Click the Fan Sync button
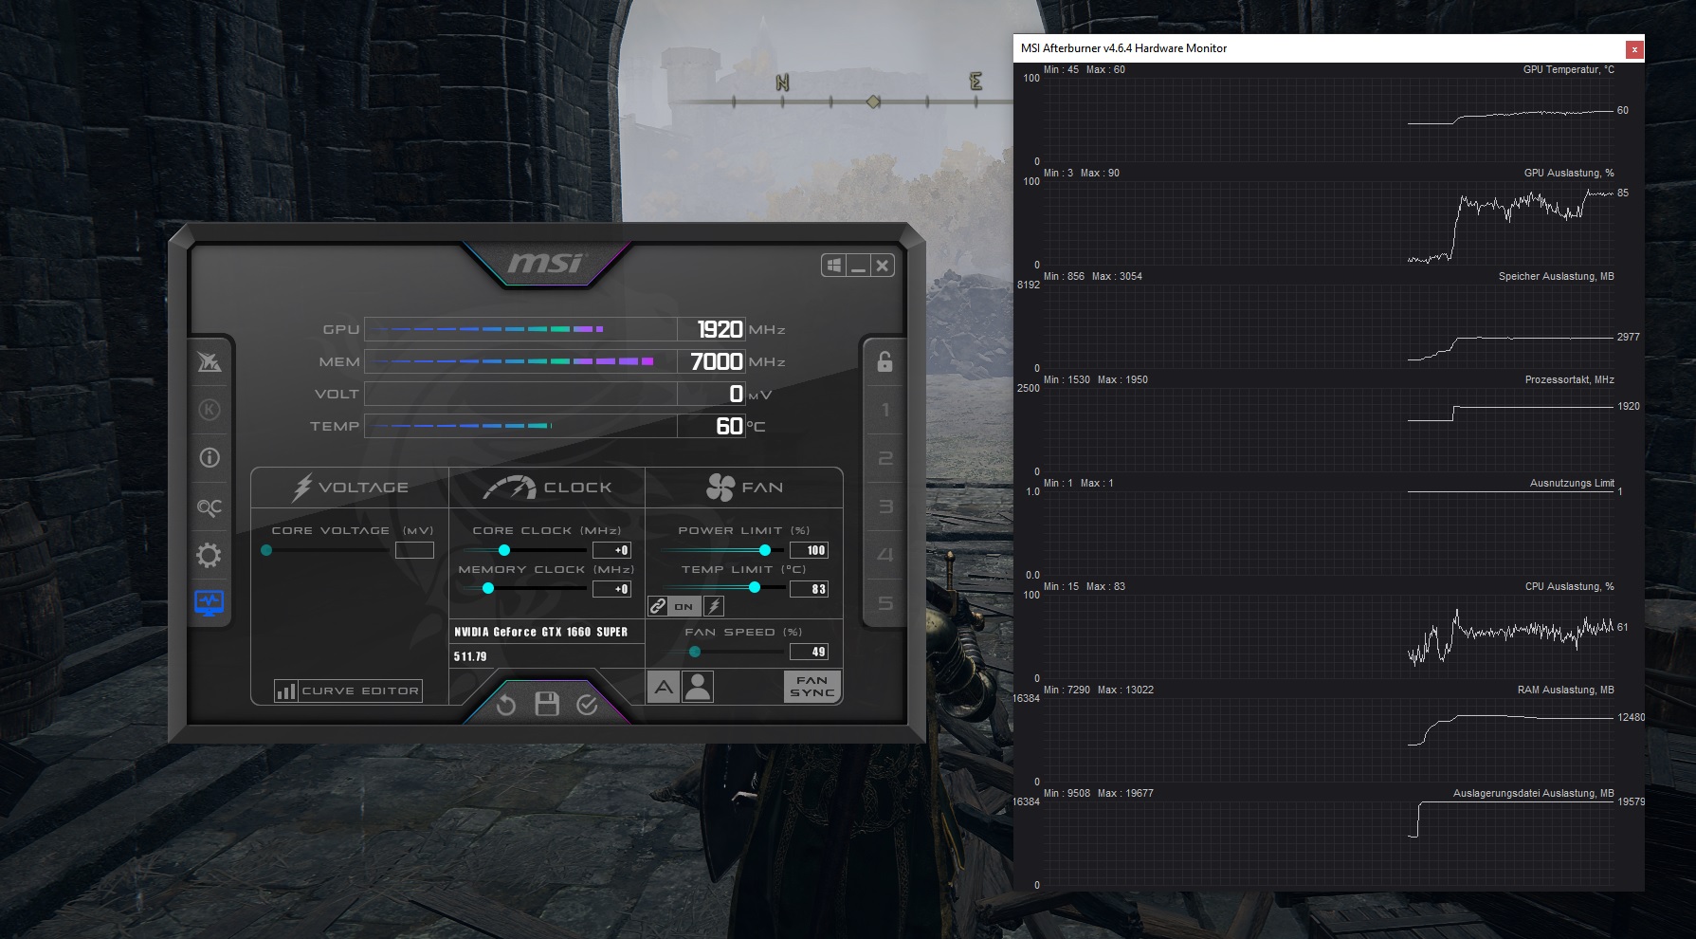This screenshot has width=1696, height=939. 812,686
